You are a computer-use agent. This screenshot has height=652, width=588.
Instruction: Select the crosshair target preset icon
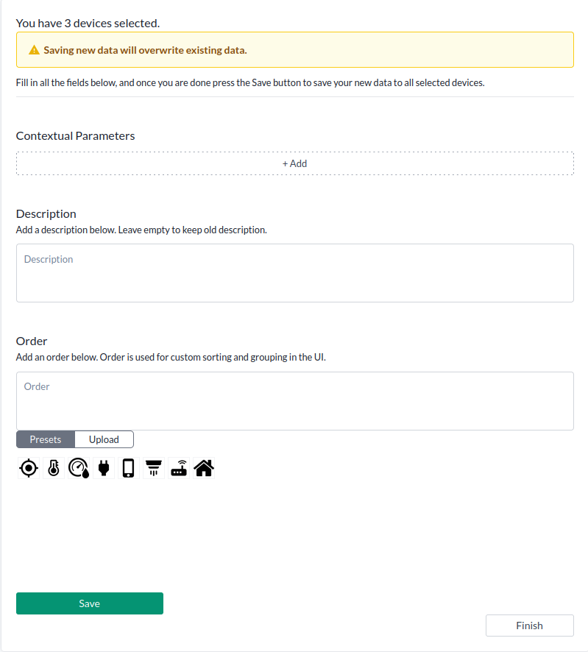pyautogui.click(x=29, y=468)
